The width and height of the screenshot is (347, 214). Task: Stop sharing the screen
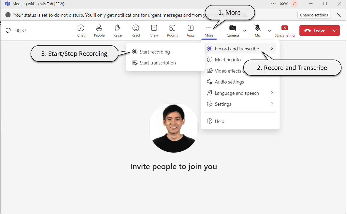[x=285, y=31]
